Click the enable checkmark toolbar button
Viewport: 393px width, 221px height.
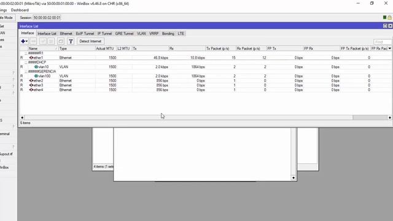pos(43,41)
